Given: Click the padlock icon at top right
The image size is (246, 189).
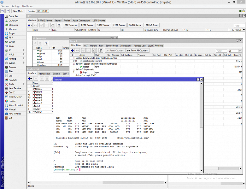Looking at the screenshot, I should point(243,11).
